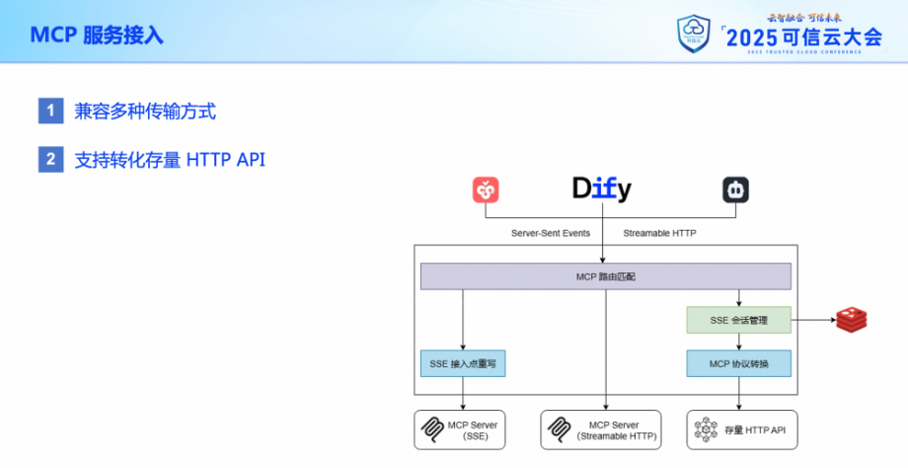This screenshot has height=468, width=908.
Task: Click the red Redis database icon
Action: tap(851, 320)
